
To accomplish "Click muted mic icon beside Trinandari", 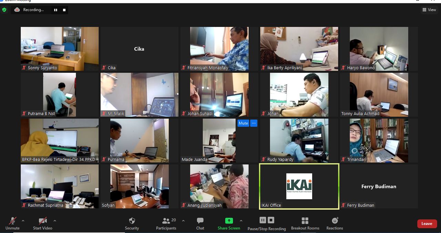I will coord(343,159).
